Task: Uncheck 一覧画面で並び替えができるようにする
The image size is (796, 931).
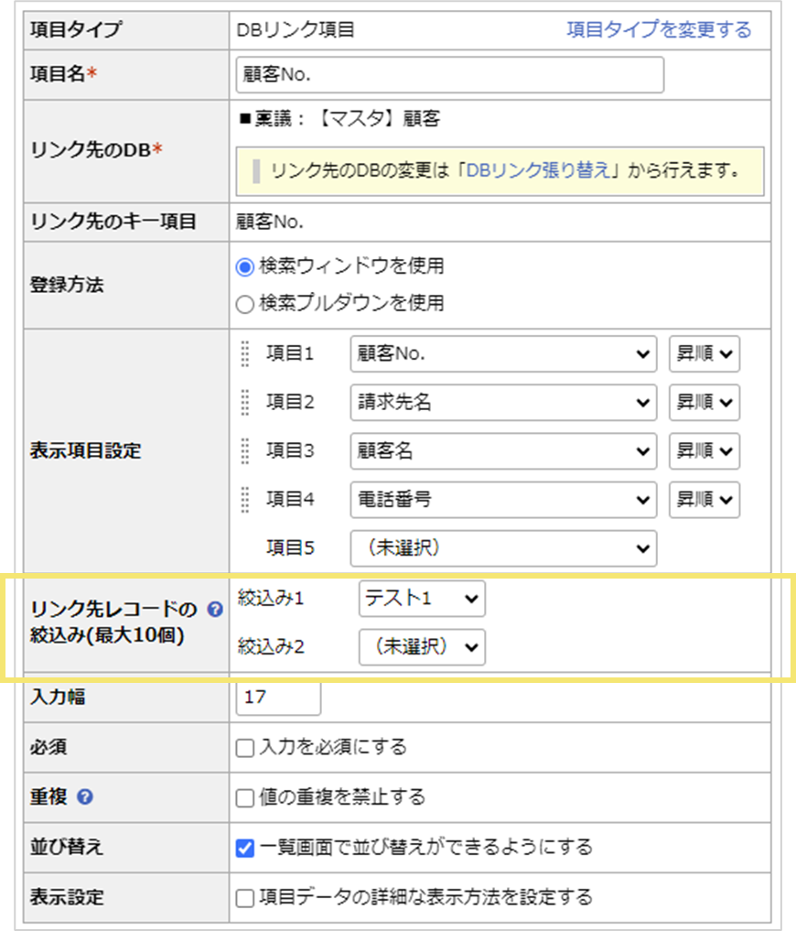Action: click(x=244, y=848)
